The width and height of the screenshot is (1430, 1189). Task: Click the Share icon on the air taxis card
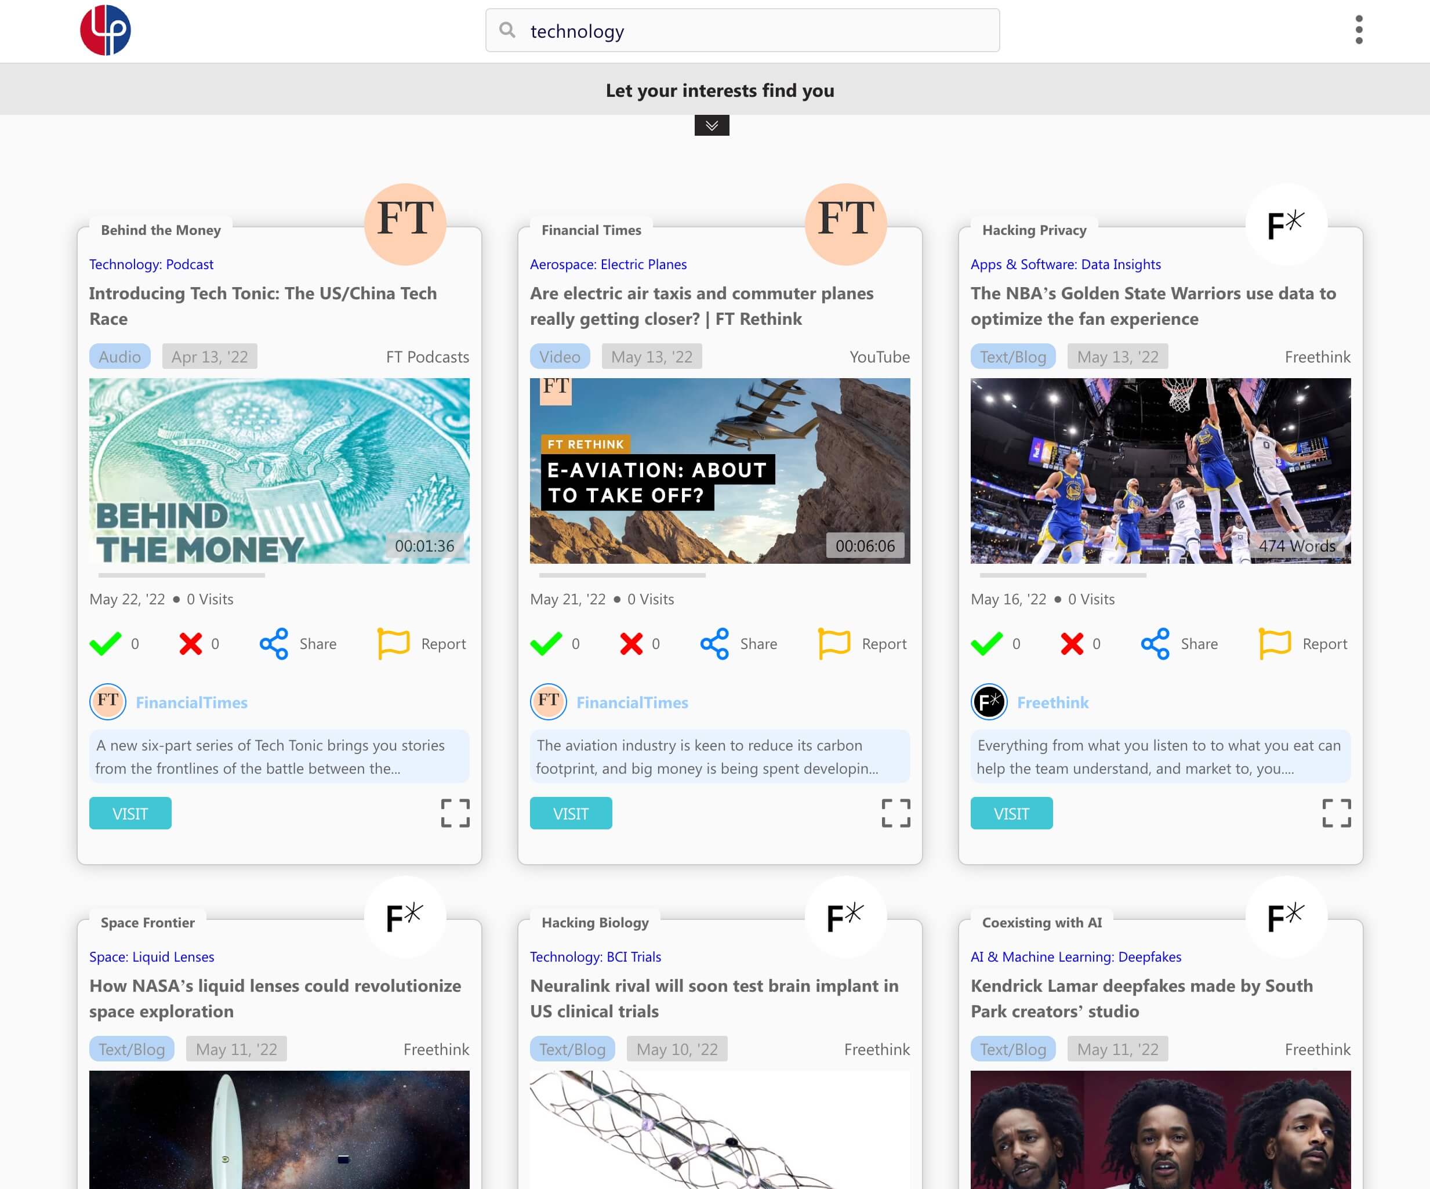715,644
